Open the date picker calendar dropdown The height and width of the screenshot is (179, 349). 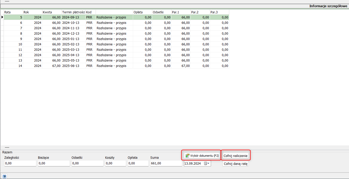click(207, 163)
